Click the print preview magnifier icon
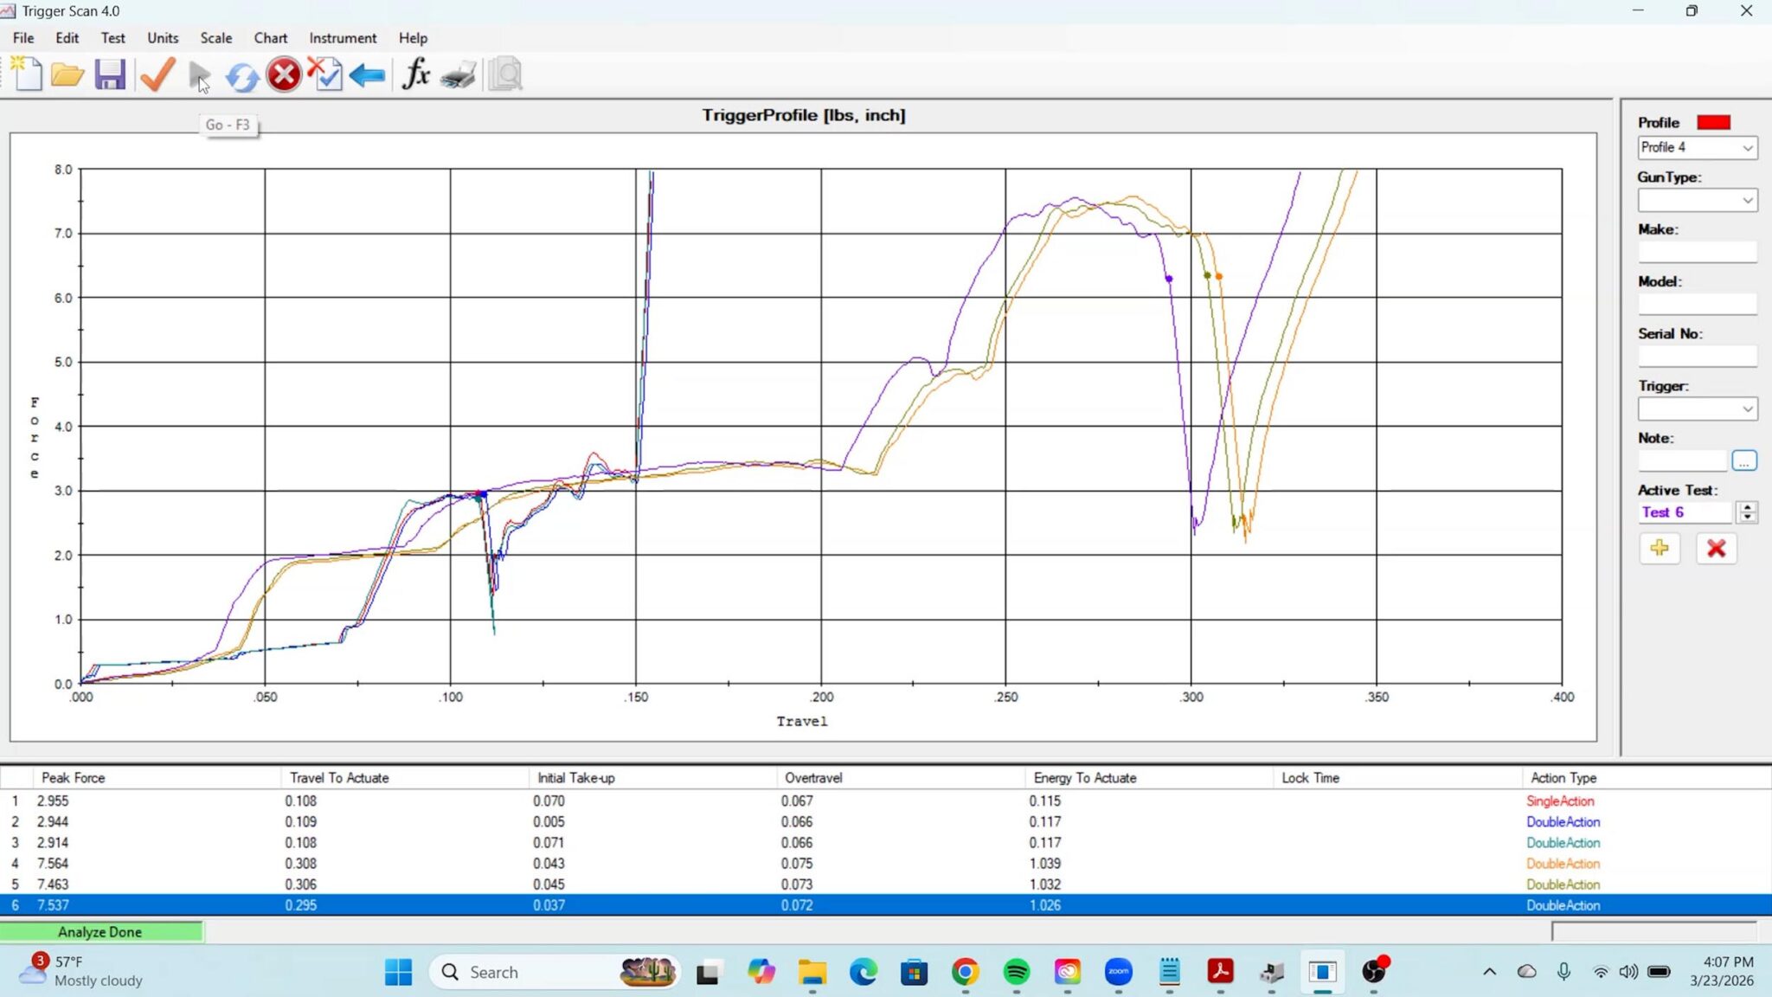Image resolution: width=1772 pixels, height=997 pixels. tap(505, 75)
